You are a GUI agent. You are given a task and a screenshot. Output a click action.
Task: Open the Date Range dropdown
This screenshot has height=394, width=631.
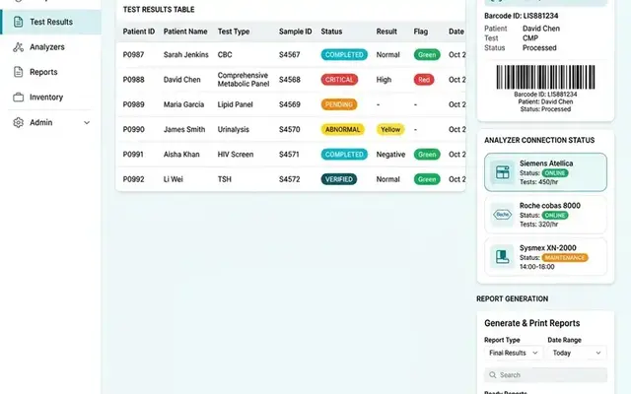tap(577, 353)
